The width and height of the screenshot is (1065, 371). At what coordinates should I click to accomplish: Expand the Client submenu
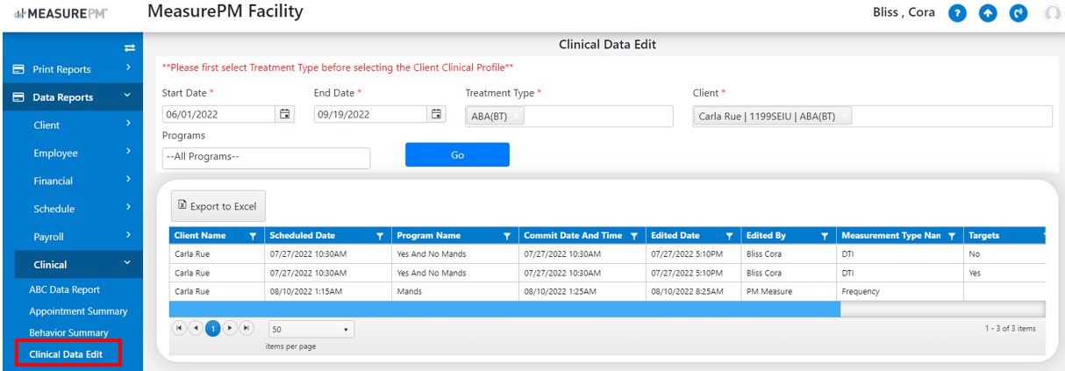[x=79, y=125]
